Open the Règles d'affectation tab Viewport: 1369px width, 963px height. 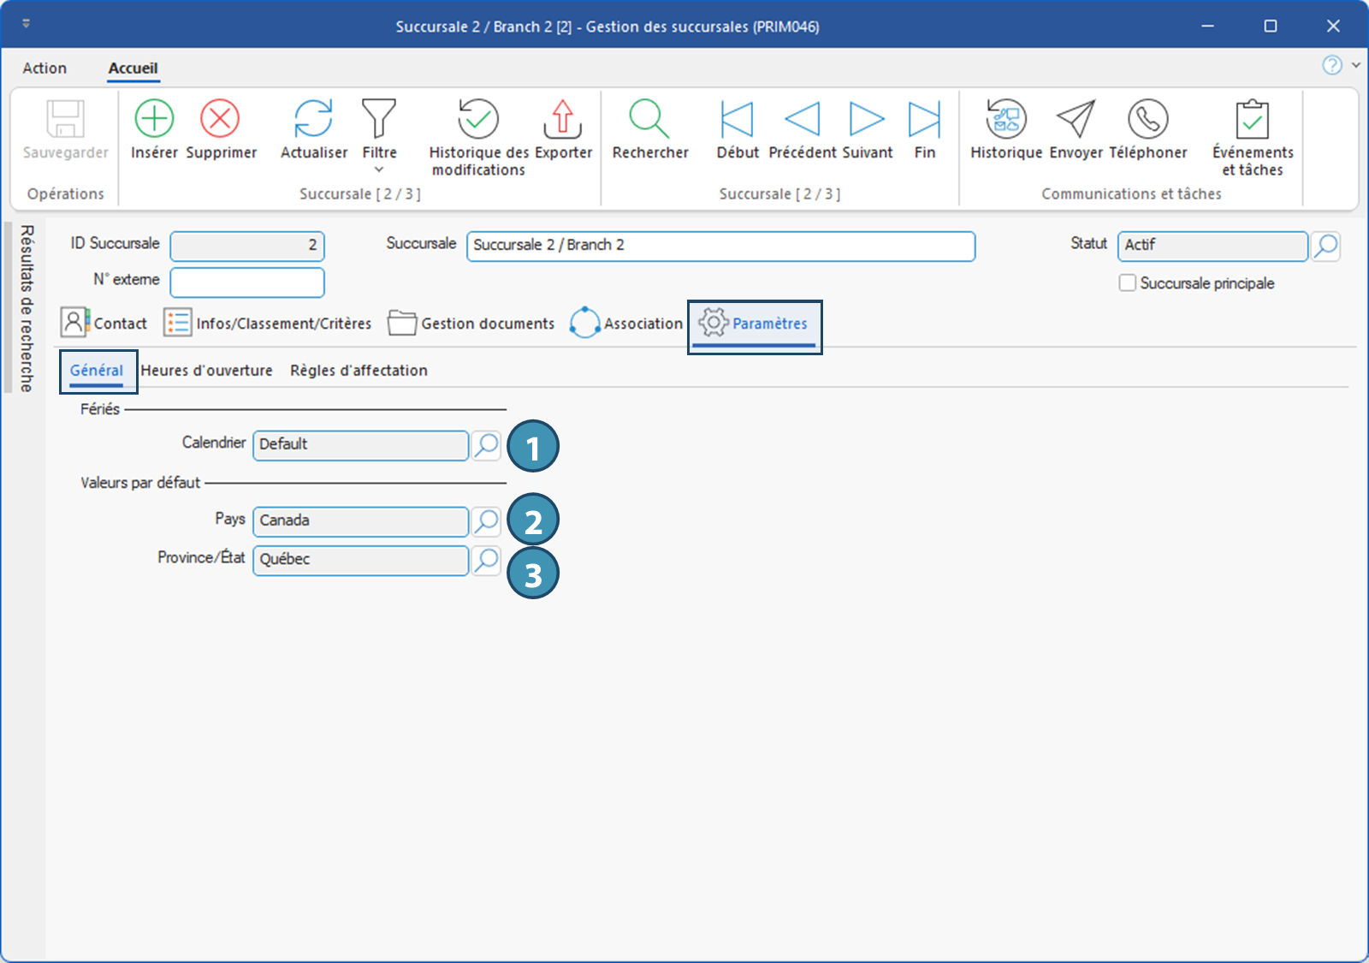coord(359,371)
